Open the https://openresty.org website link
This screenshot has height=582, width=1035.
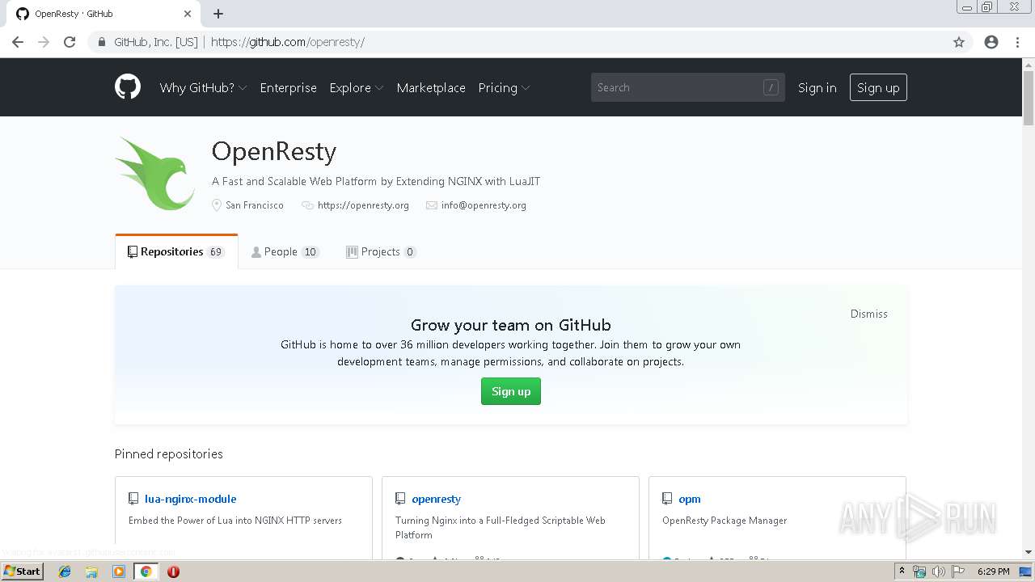point(363,205)
